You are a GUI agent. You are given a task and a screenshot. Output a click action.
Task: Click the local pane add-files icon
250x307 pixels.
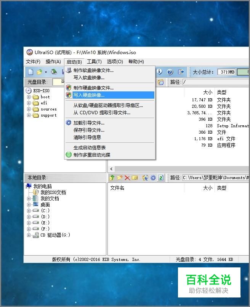[145, 177]
